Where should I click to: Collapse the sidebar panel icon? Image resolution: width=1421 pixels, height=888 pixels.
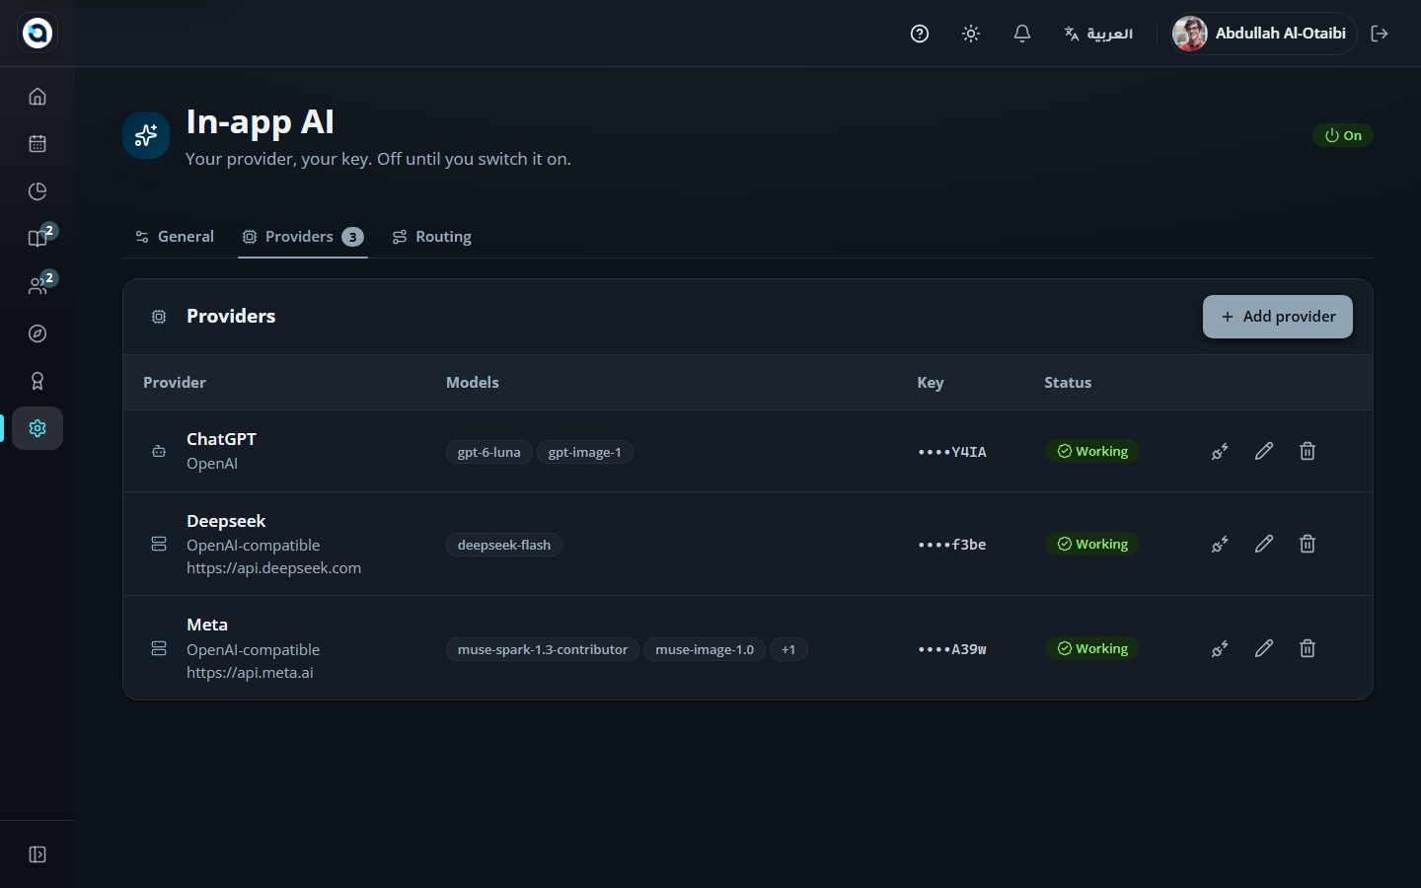coord(37,854)
